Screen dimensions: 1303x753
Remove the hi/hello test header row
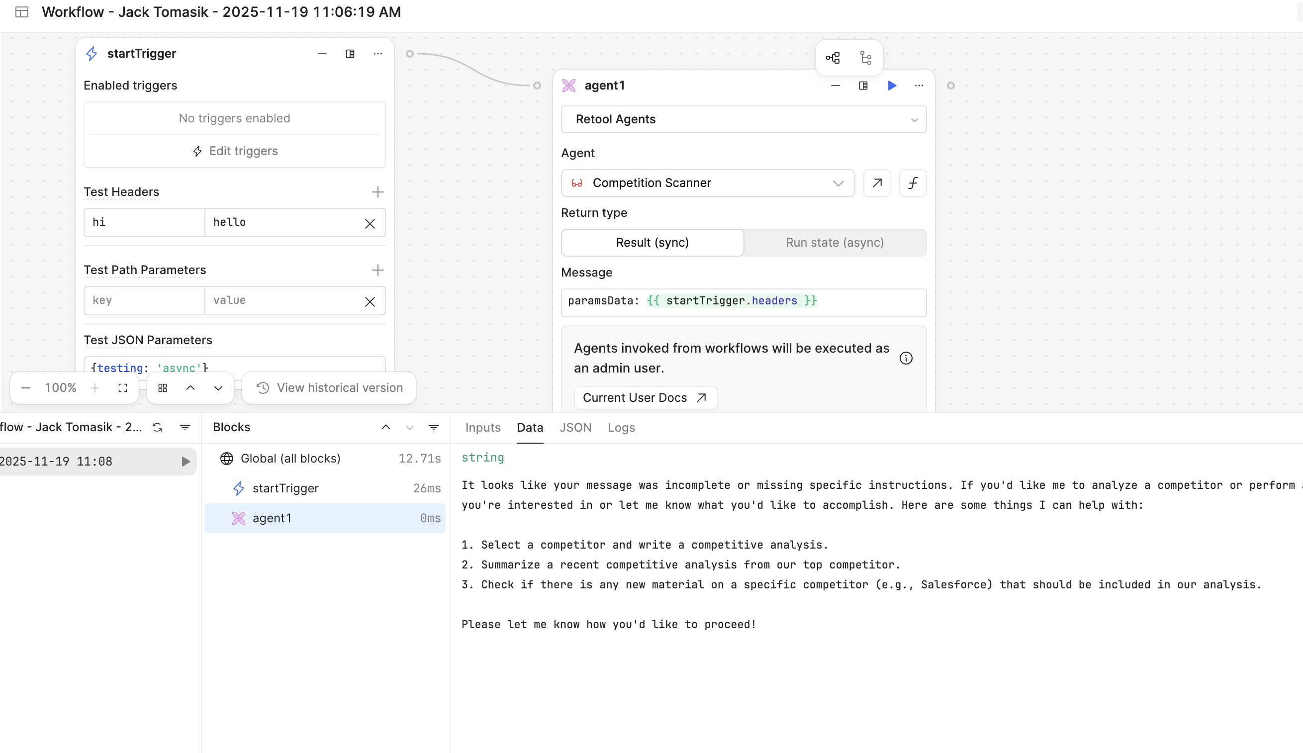point(370,223)
